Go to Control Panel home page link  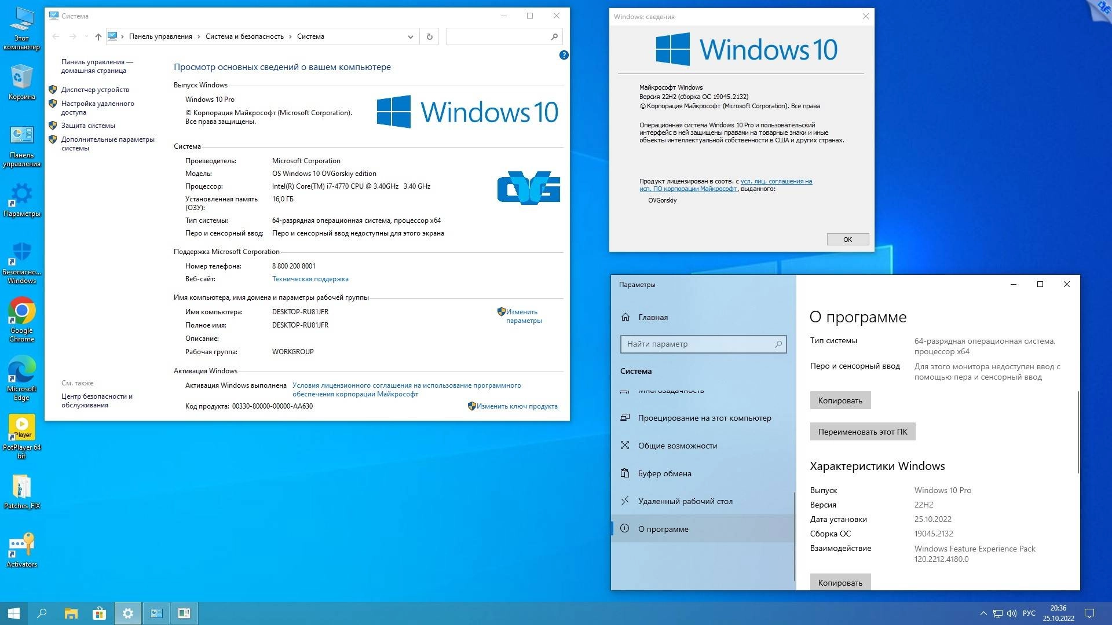(x=97, y=66)
